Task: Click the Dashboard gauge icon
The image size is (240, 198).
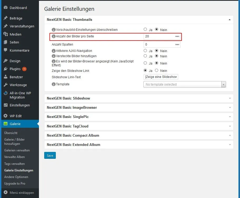Action: click(6, 7)
